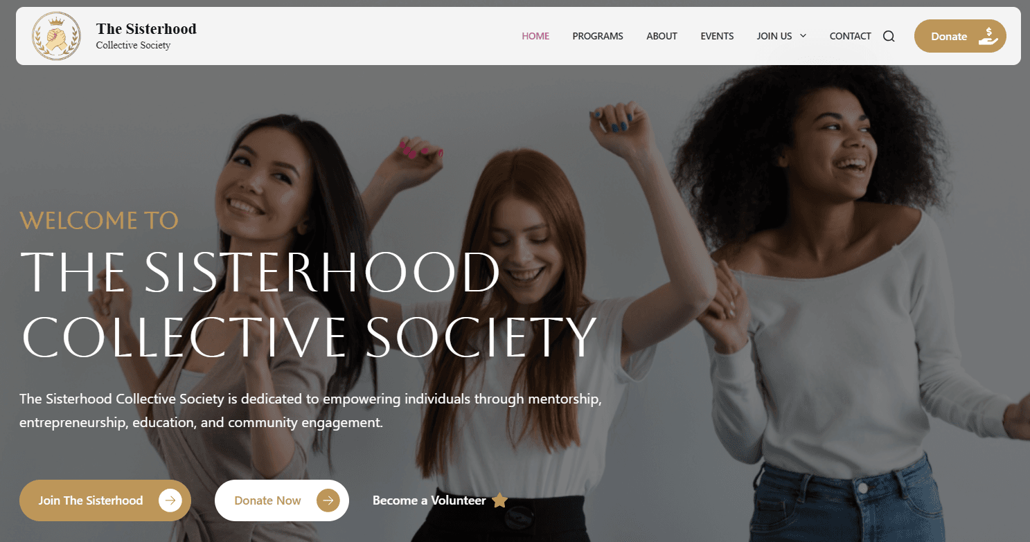Viewport: 1030px width, 542px height.
Task: Go to the Programs page
Action: [598, 36]
